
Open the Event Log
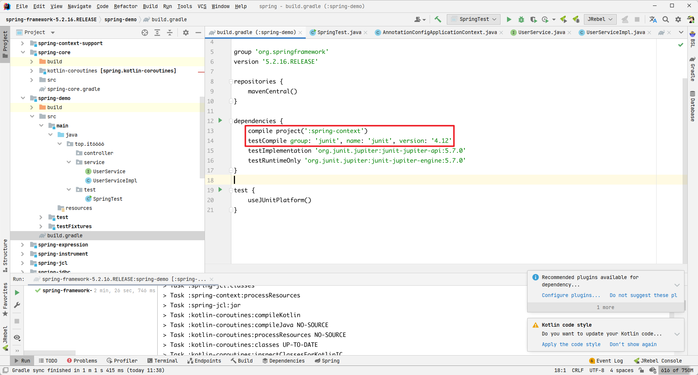point(606,361)
